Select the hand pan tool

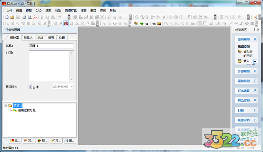120,24
